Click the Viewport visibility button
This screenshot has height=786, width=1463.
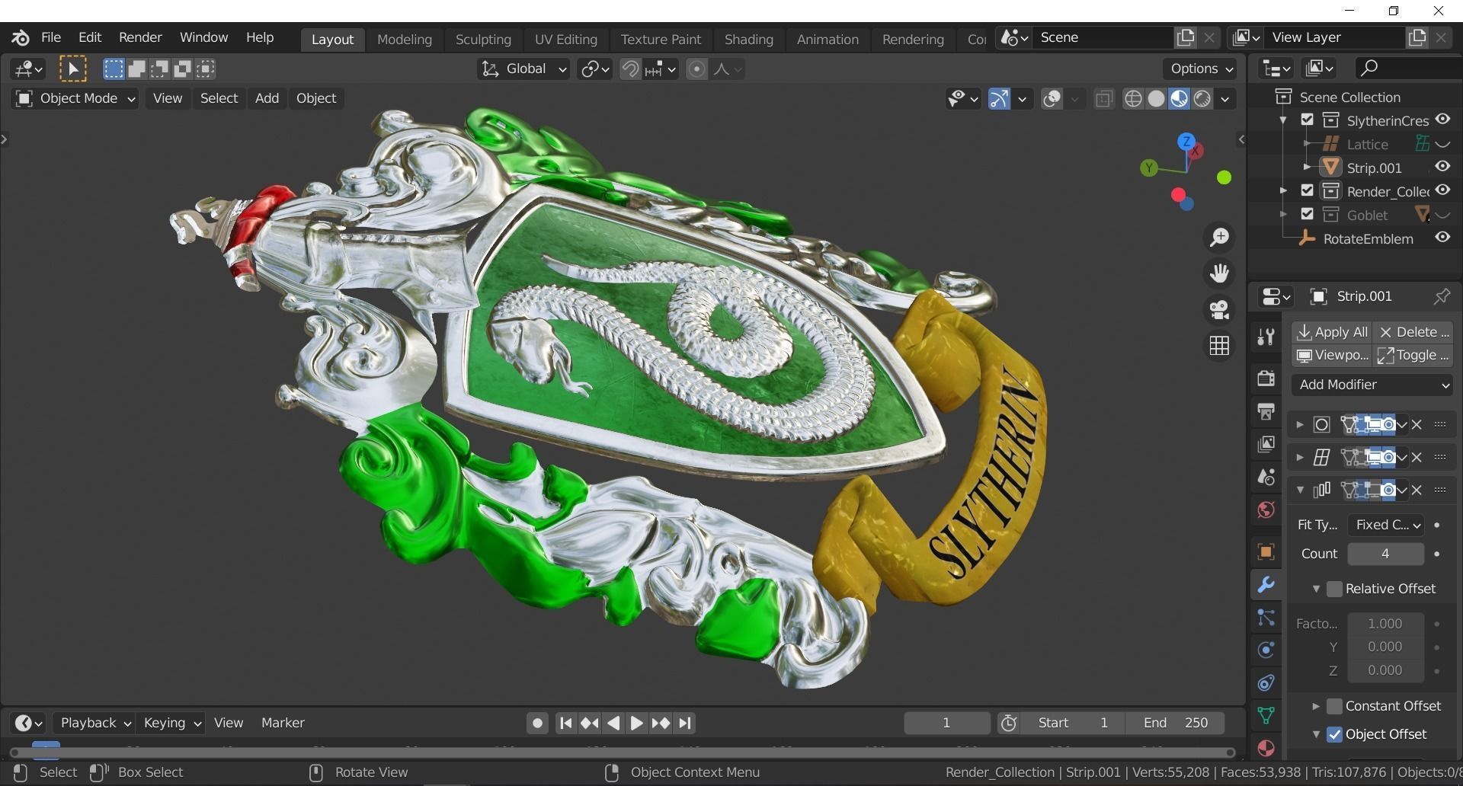coord(1332,355)
